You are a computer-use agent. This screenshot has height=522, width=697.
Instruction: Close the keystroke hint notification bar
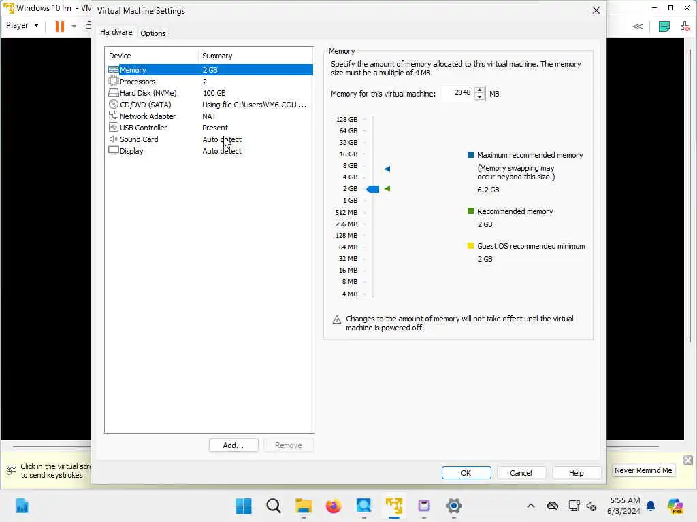click(687, 460)
